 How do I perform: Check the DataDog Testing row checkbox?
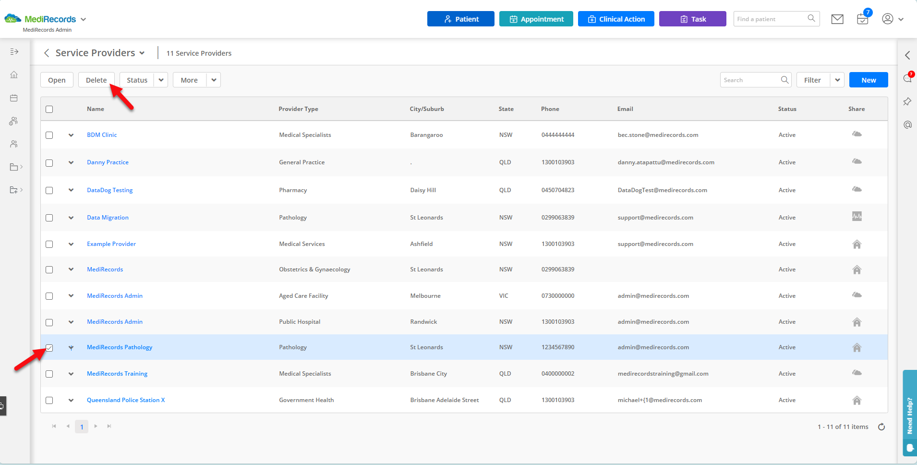coord(49,190)
